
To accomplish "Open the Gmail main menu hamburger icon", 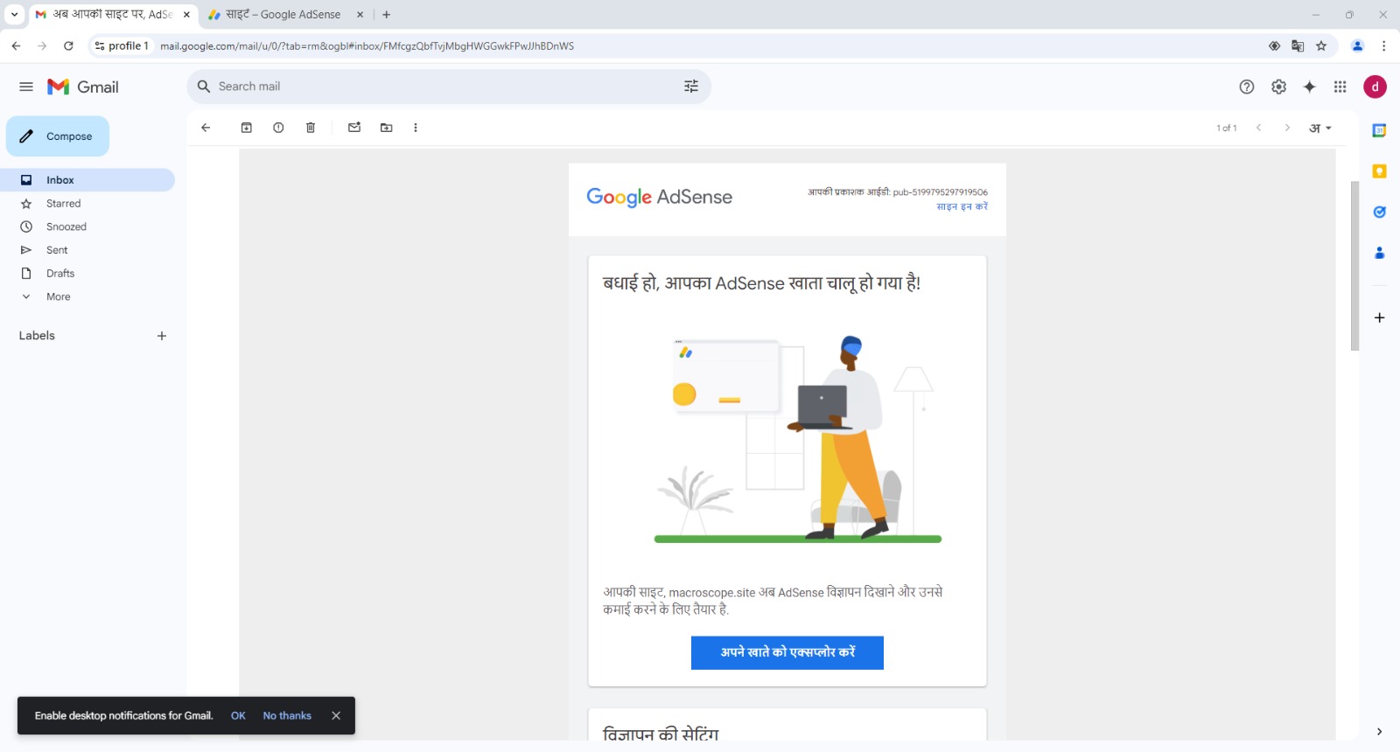I will pyautogui.click(x=26, y=87).
